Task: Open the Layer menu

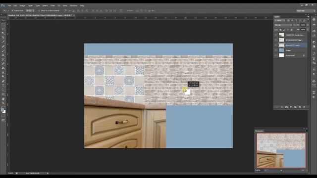Action: (30, 5)
